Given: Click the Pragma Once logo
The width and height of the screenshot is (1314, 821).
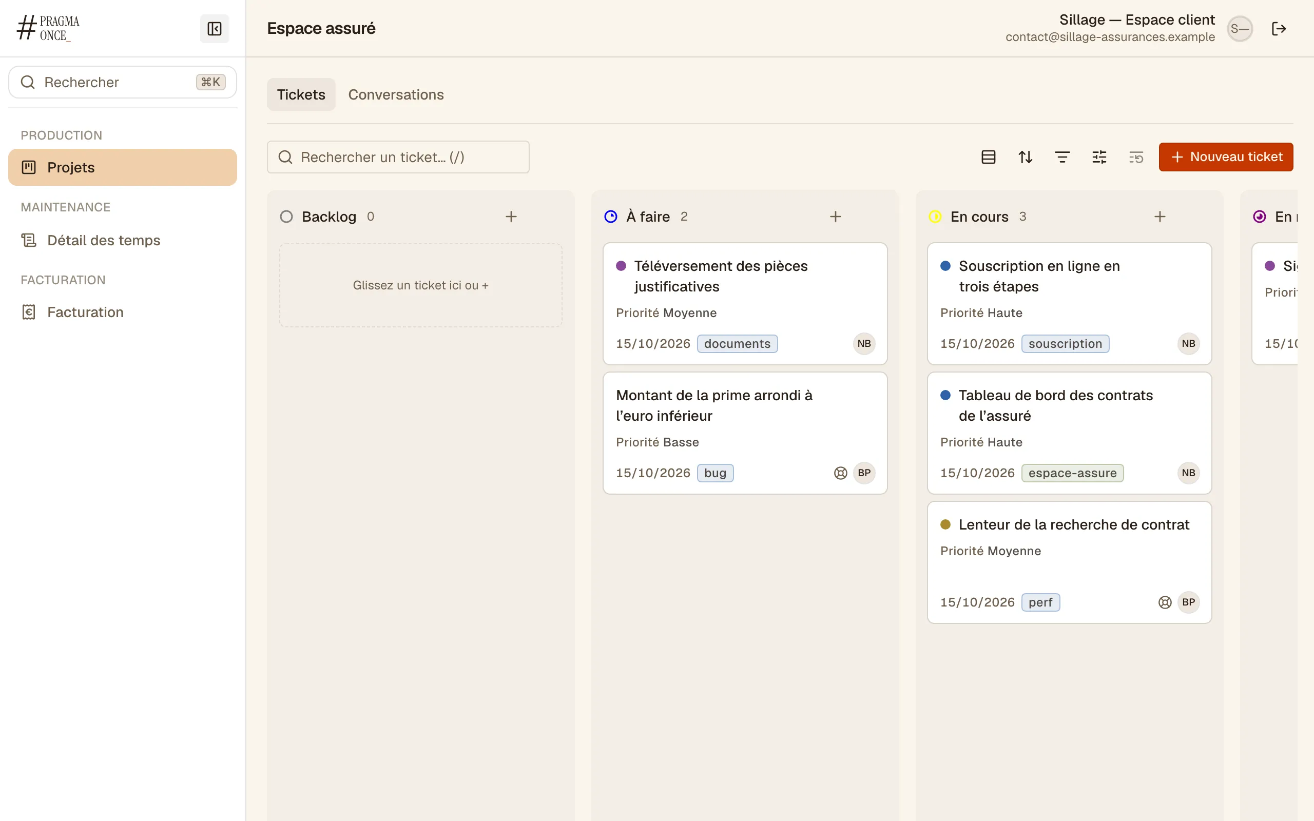Looking at the screenshot, I should [x=48, y=28].
